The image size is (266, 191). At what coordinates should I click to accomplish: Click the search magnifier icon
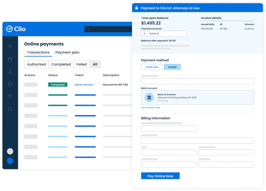[x=88, y=29]
